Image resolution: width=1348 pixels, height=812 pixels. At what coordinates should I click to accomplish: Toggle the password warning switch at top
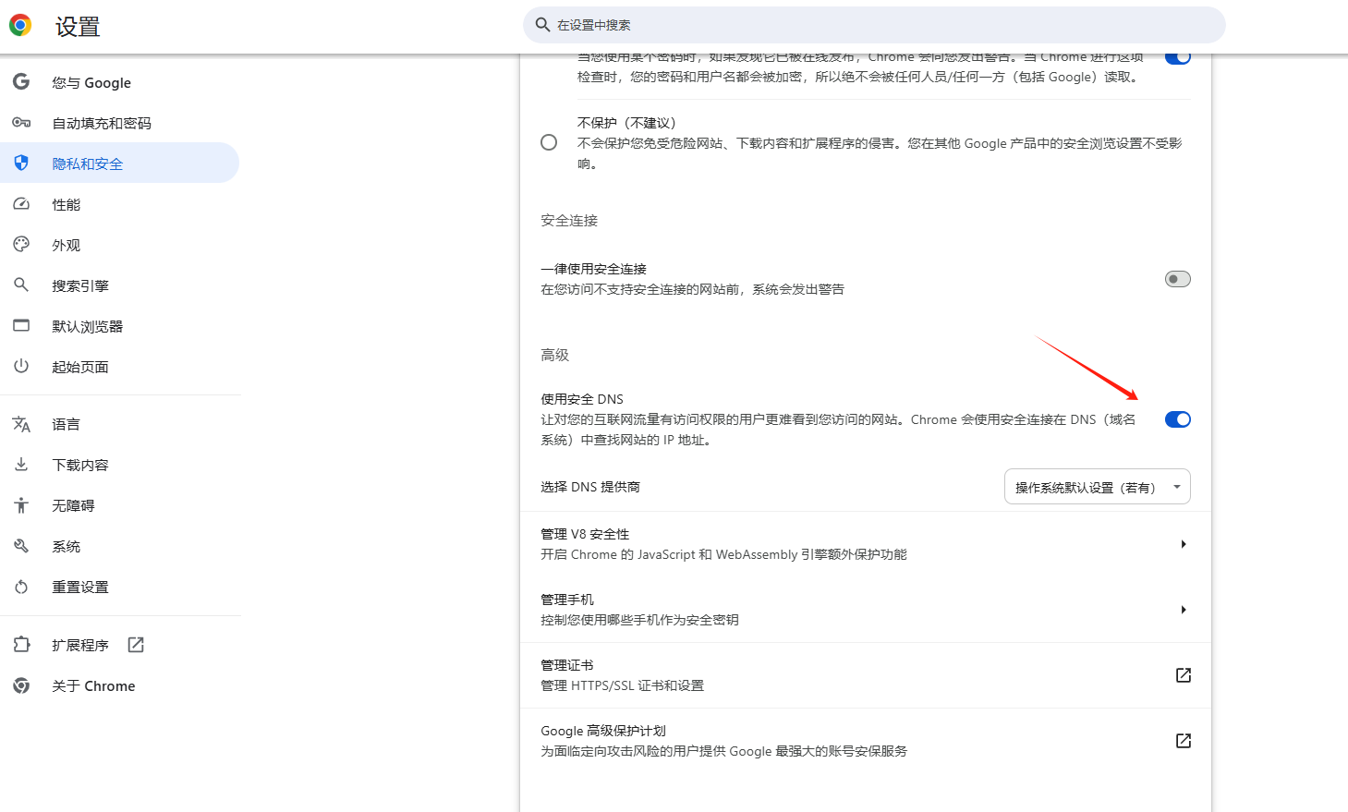(1177, 57)
